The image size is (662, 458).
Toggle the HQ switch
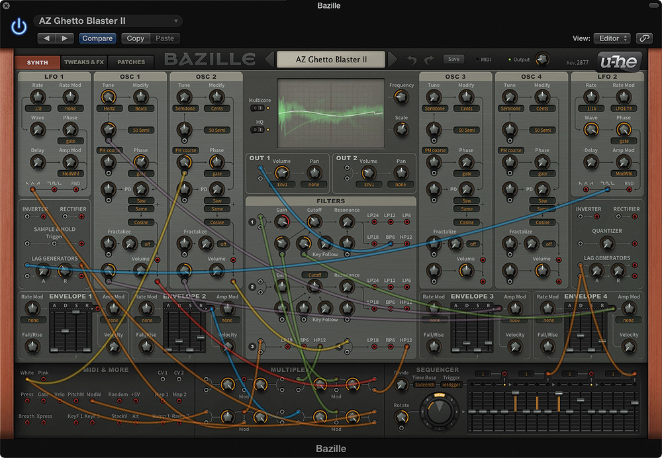(x=257, y=130)
